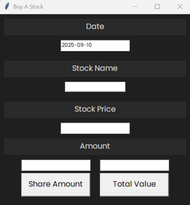Minimize the Buy A Stock window
190x205 pixels.
pyautogui.click(x=135, y=6)
